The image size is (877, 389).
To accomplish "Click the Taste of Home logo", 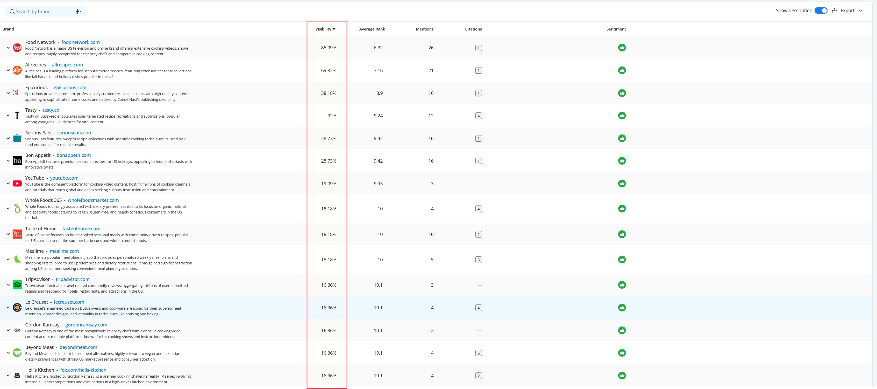I will (x=17, y=234).
